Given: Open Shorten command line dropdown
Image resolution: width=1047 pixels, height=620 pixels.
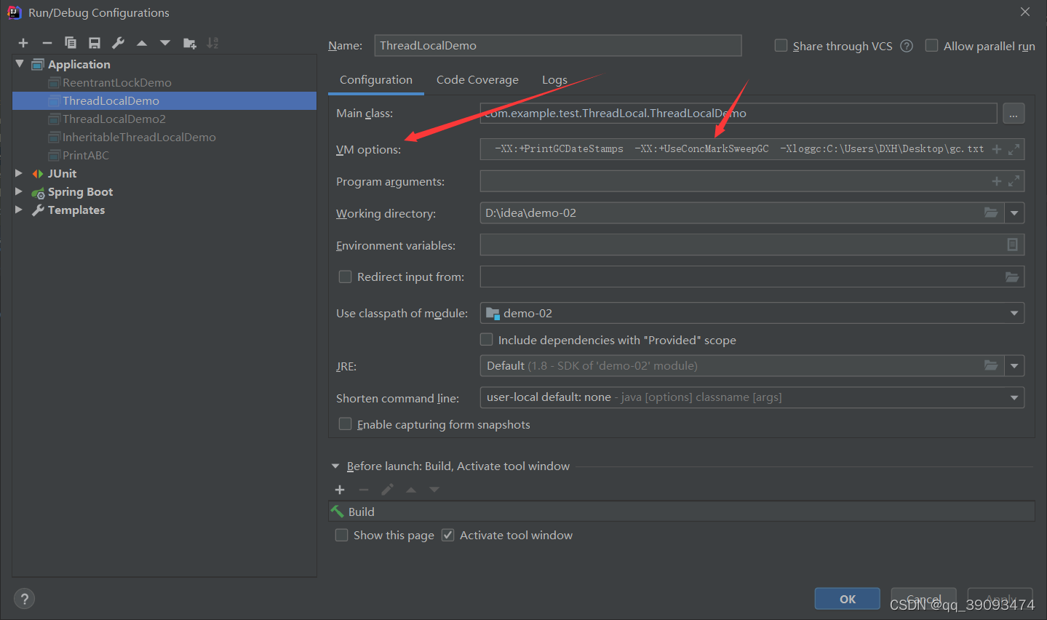Looking at the screenshot, I should click(1014, 398).
